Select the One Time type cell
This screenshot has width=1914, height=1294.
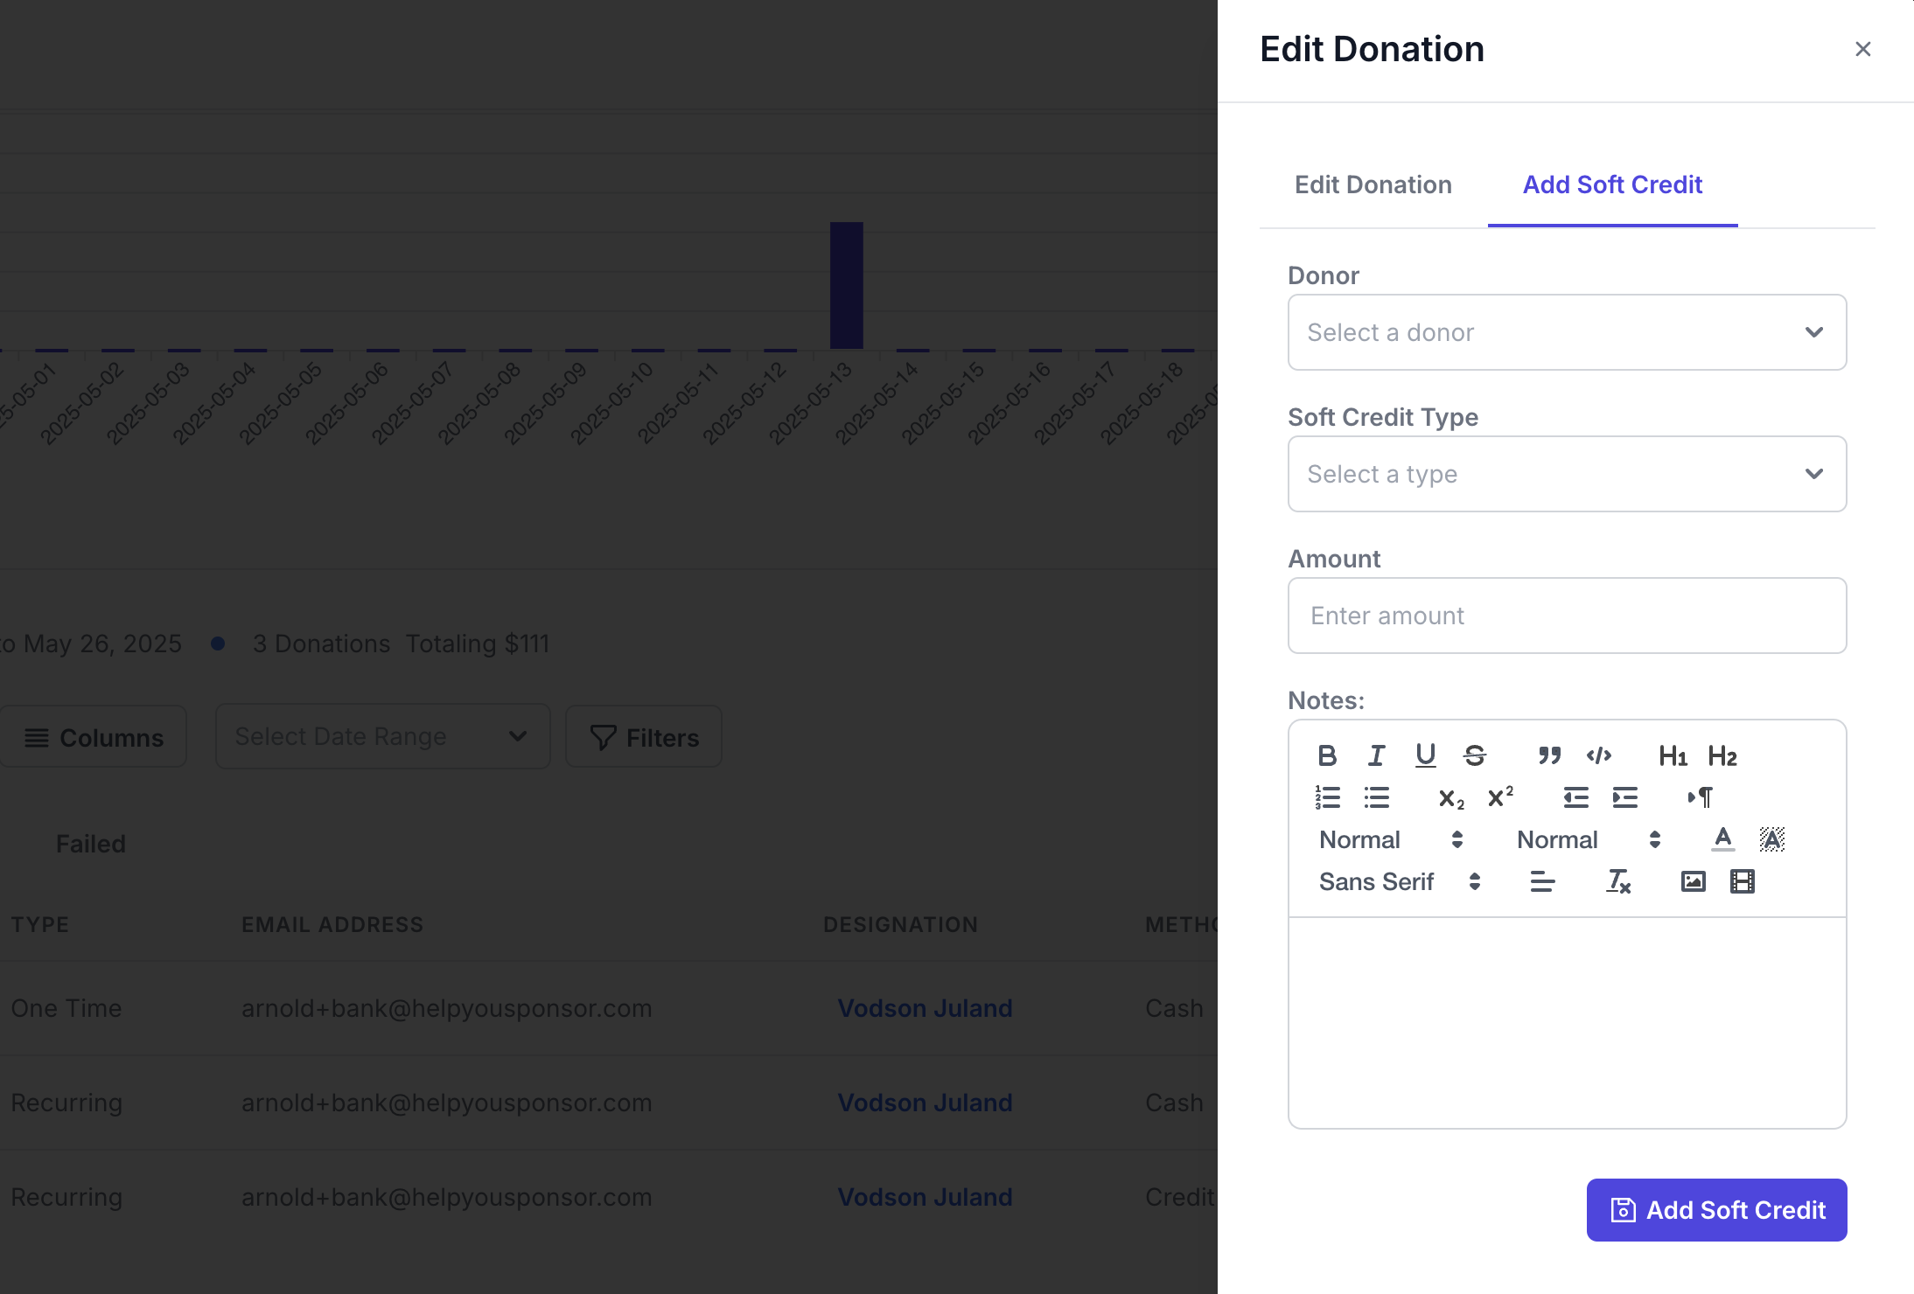(66, 1008)
